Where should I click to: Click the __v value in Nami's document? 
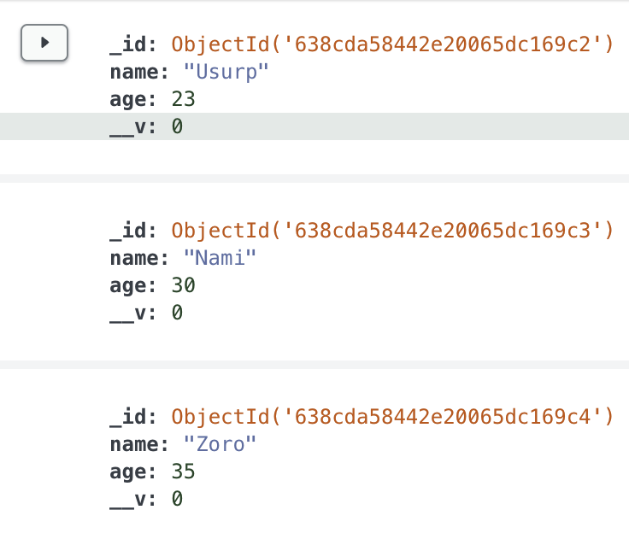click(x=177, y=313)
